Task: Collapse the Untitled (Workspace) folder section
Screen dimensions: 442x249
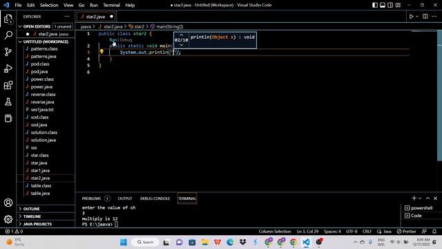Action: [x=46, y=41]
